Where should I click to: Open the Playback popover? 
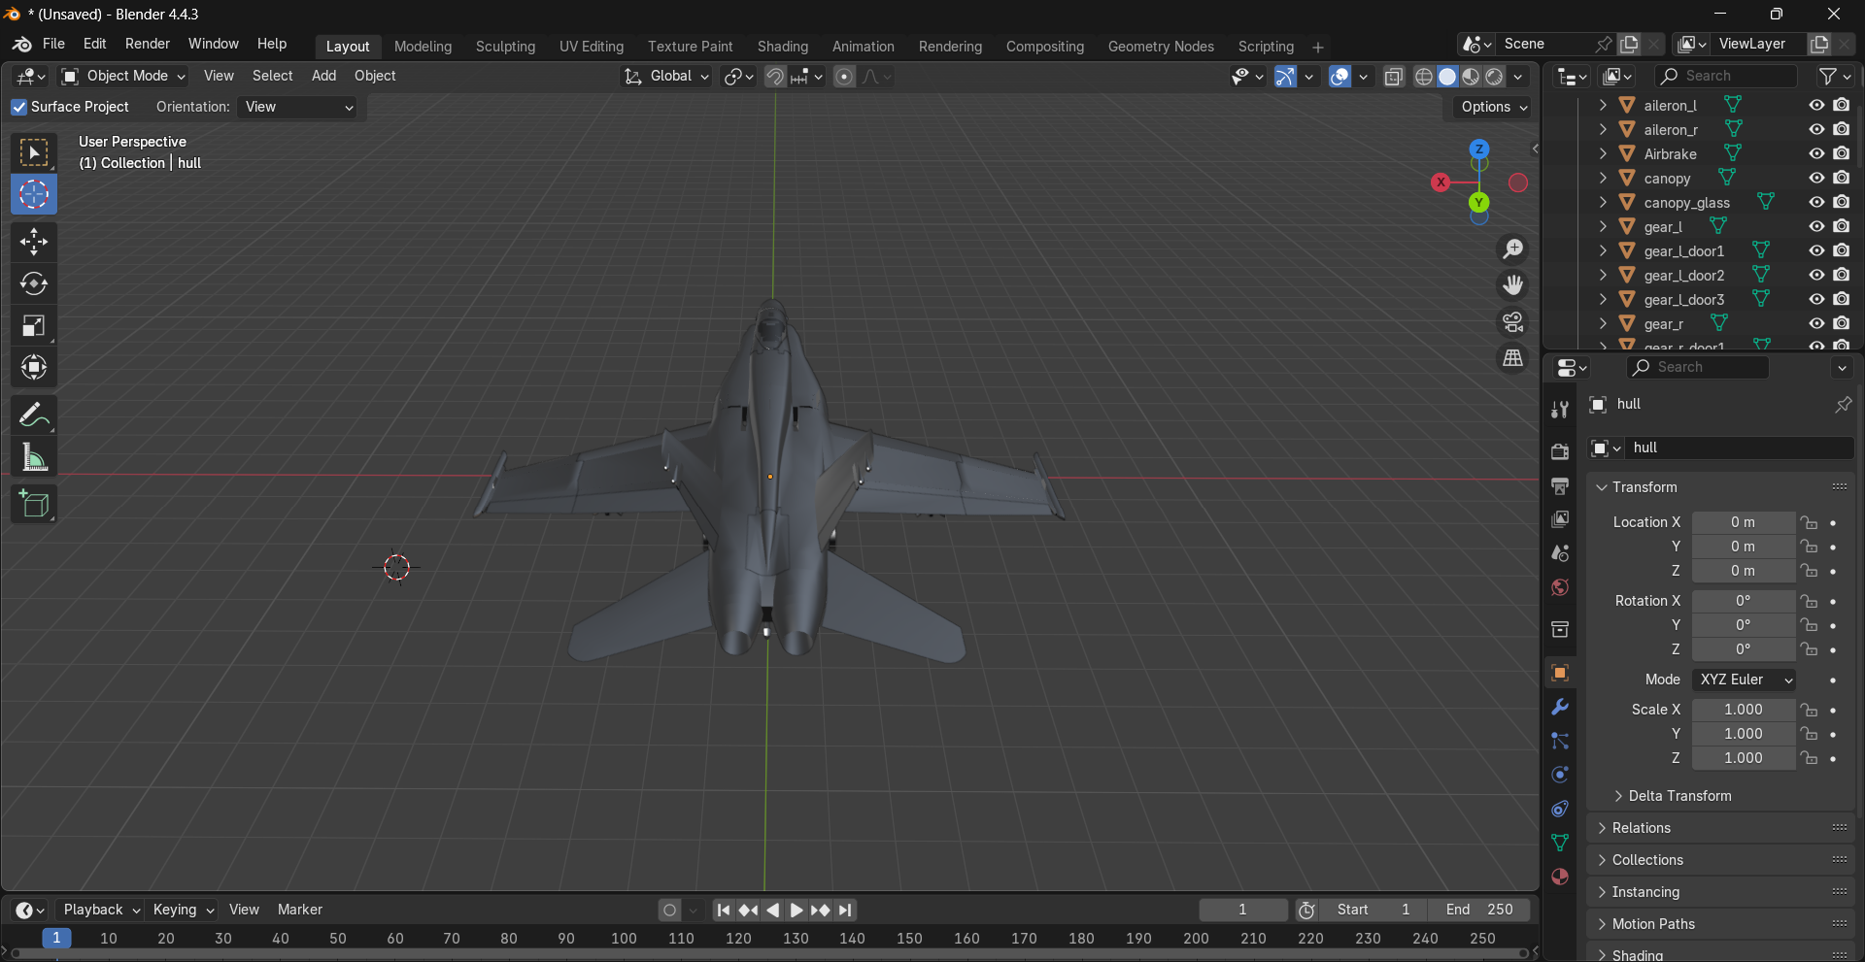click(x=101, y=910)
